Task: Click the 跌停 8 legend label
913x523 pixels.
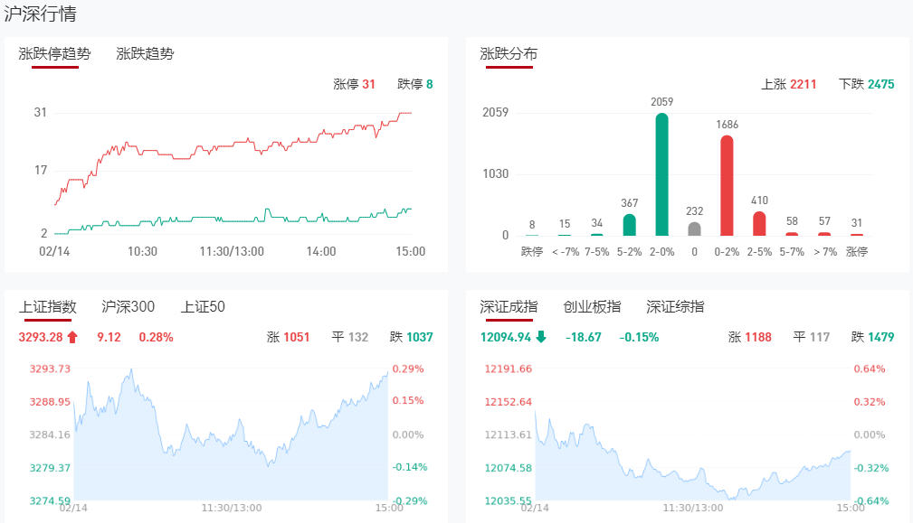Action: 414,84
